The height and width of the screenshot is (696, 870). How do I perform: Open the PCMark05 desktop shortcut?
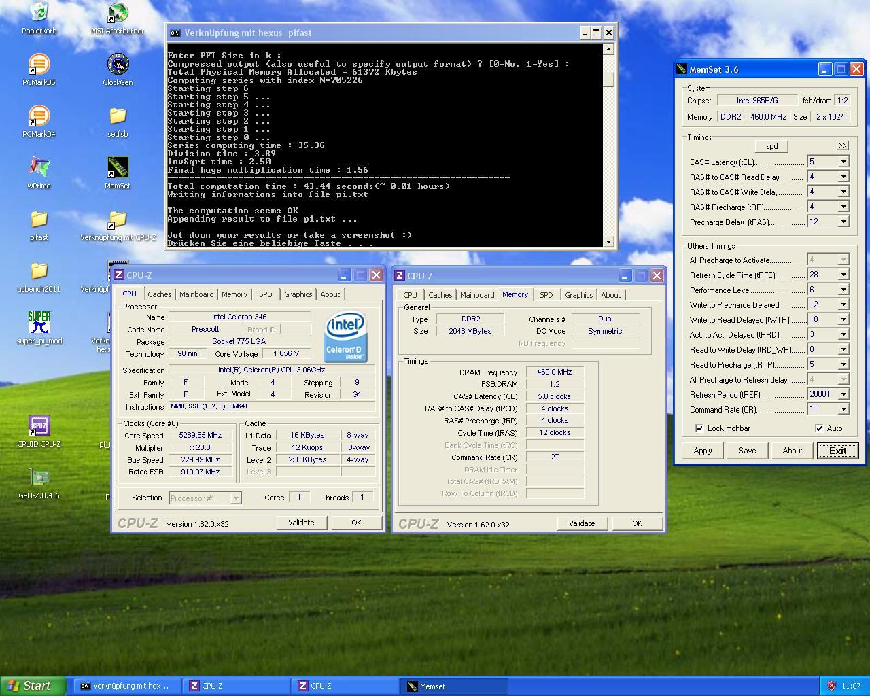39,69
